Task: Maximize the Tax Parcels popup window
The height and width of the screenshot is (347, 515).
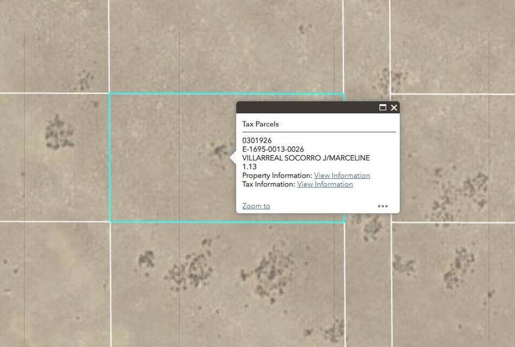Action: pos(383,107)
